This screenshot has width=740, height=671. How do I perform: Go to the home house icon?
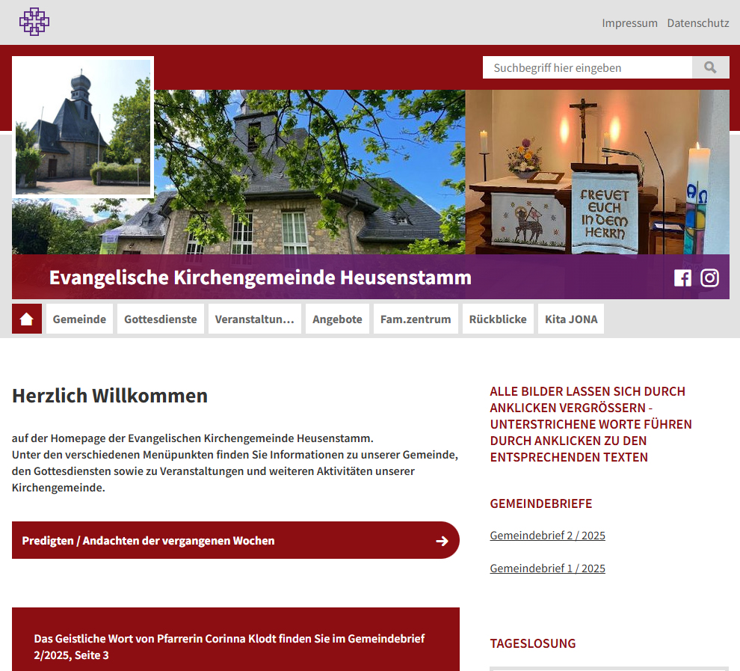point(27,319)
